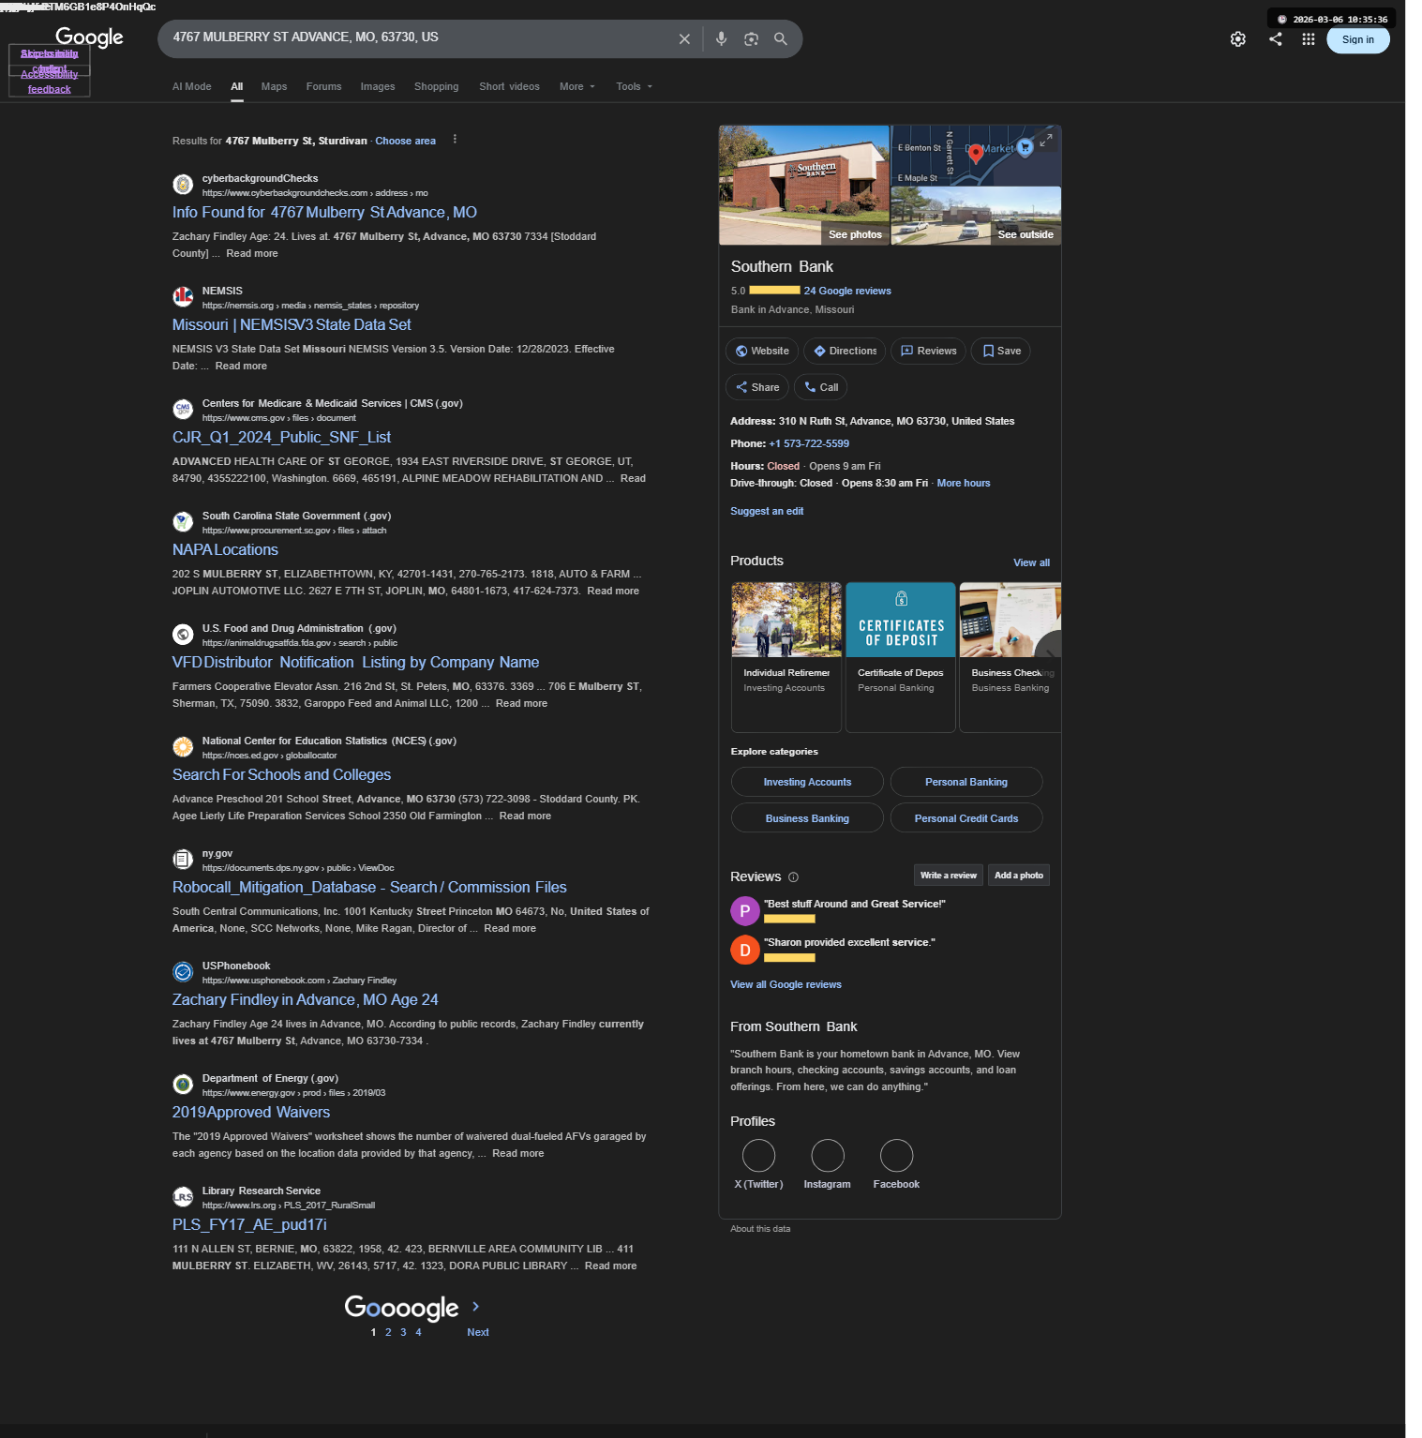Viewport: 1422px width, 1438px height.
Task: Switch to Forums tab
Action: pyautogui.click(x=324, y=87)
